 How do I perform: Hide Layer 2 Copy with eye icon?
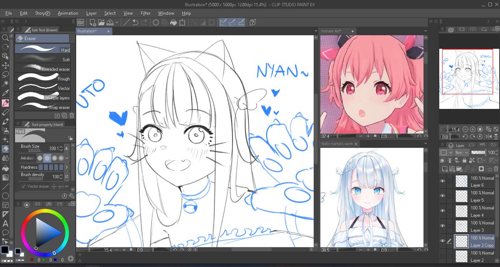coord(442,241)
